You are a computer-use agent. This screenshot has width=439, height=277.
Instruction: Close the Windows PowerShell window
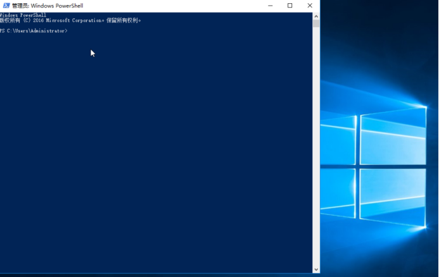coord(310,6)
